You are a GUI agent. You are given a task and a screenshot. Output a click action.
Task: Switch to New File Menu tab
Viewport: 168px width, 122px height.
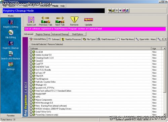[126, 39]
